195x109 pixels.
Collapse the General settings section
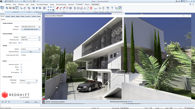[2, 34]
